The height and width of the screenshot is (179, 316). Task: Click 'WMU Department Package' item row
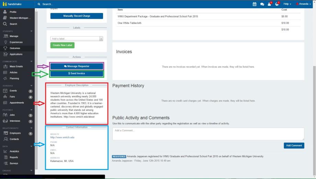[208, 16]
